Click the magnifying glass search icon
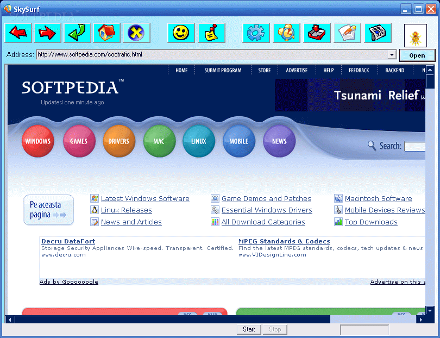 click(372, 146)
